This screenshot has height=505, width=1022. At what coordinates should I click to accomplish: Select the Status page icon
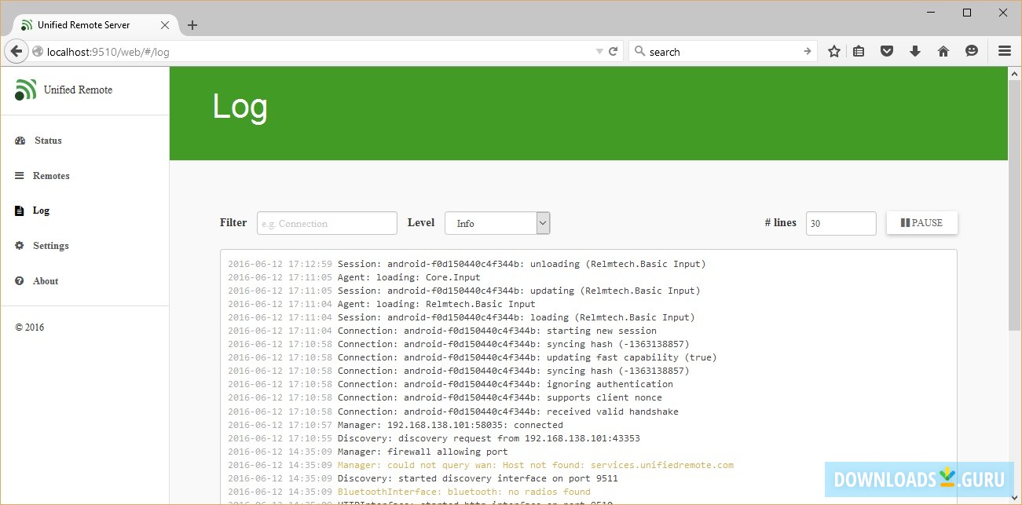20,140
